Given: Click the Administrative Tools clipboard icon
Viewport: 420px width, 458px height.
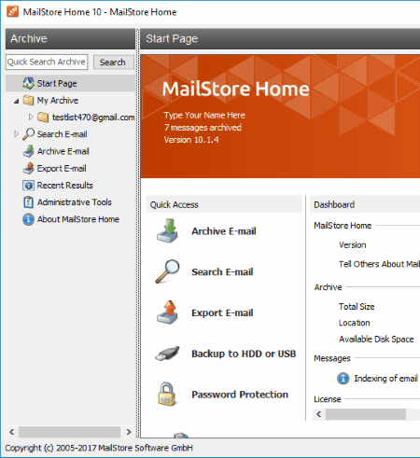Looking at the screenshot, I should click(x=28, y=202).
